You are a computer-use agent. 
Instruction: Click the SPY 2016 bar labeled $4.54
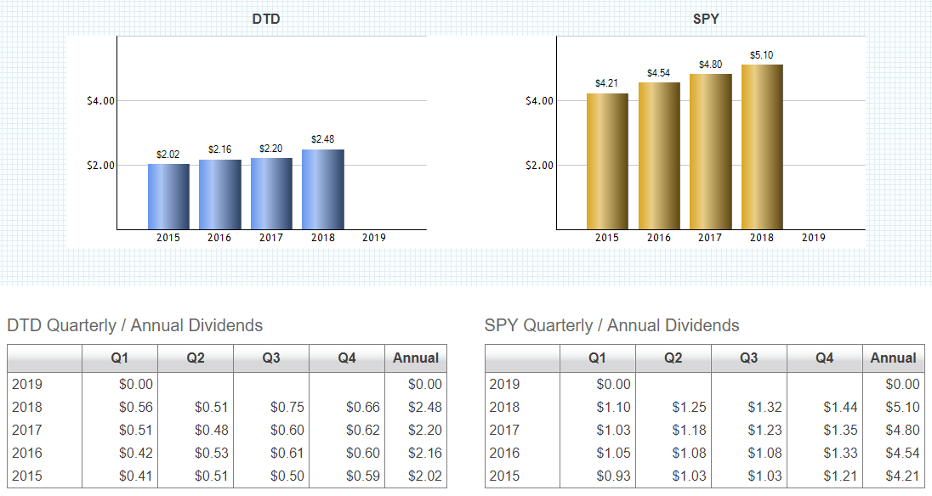click(x=659, y=156)
